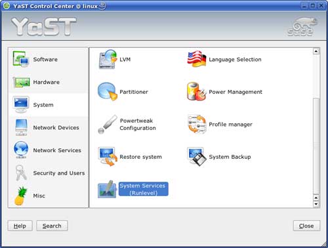Screen dimensions: 328x248
Task: Select the System category label
Action: tap(43, 105)
